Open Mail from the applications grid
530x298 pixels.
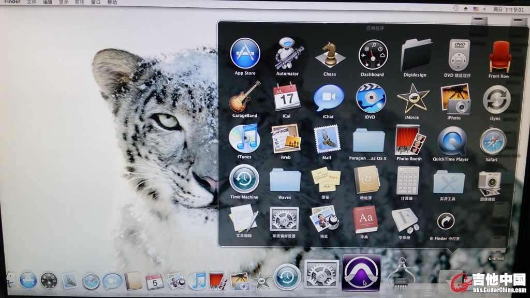tap(327, 139)
